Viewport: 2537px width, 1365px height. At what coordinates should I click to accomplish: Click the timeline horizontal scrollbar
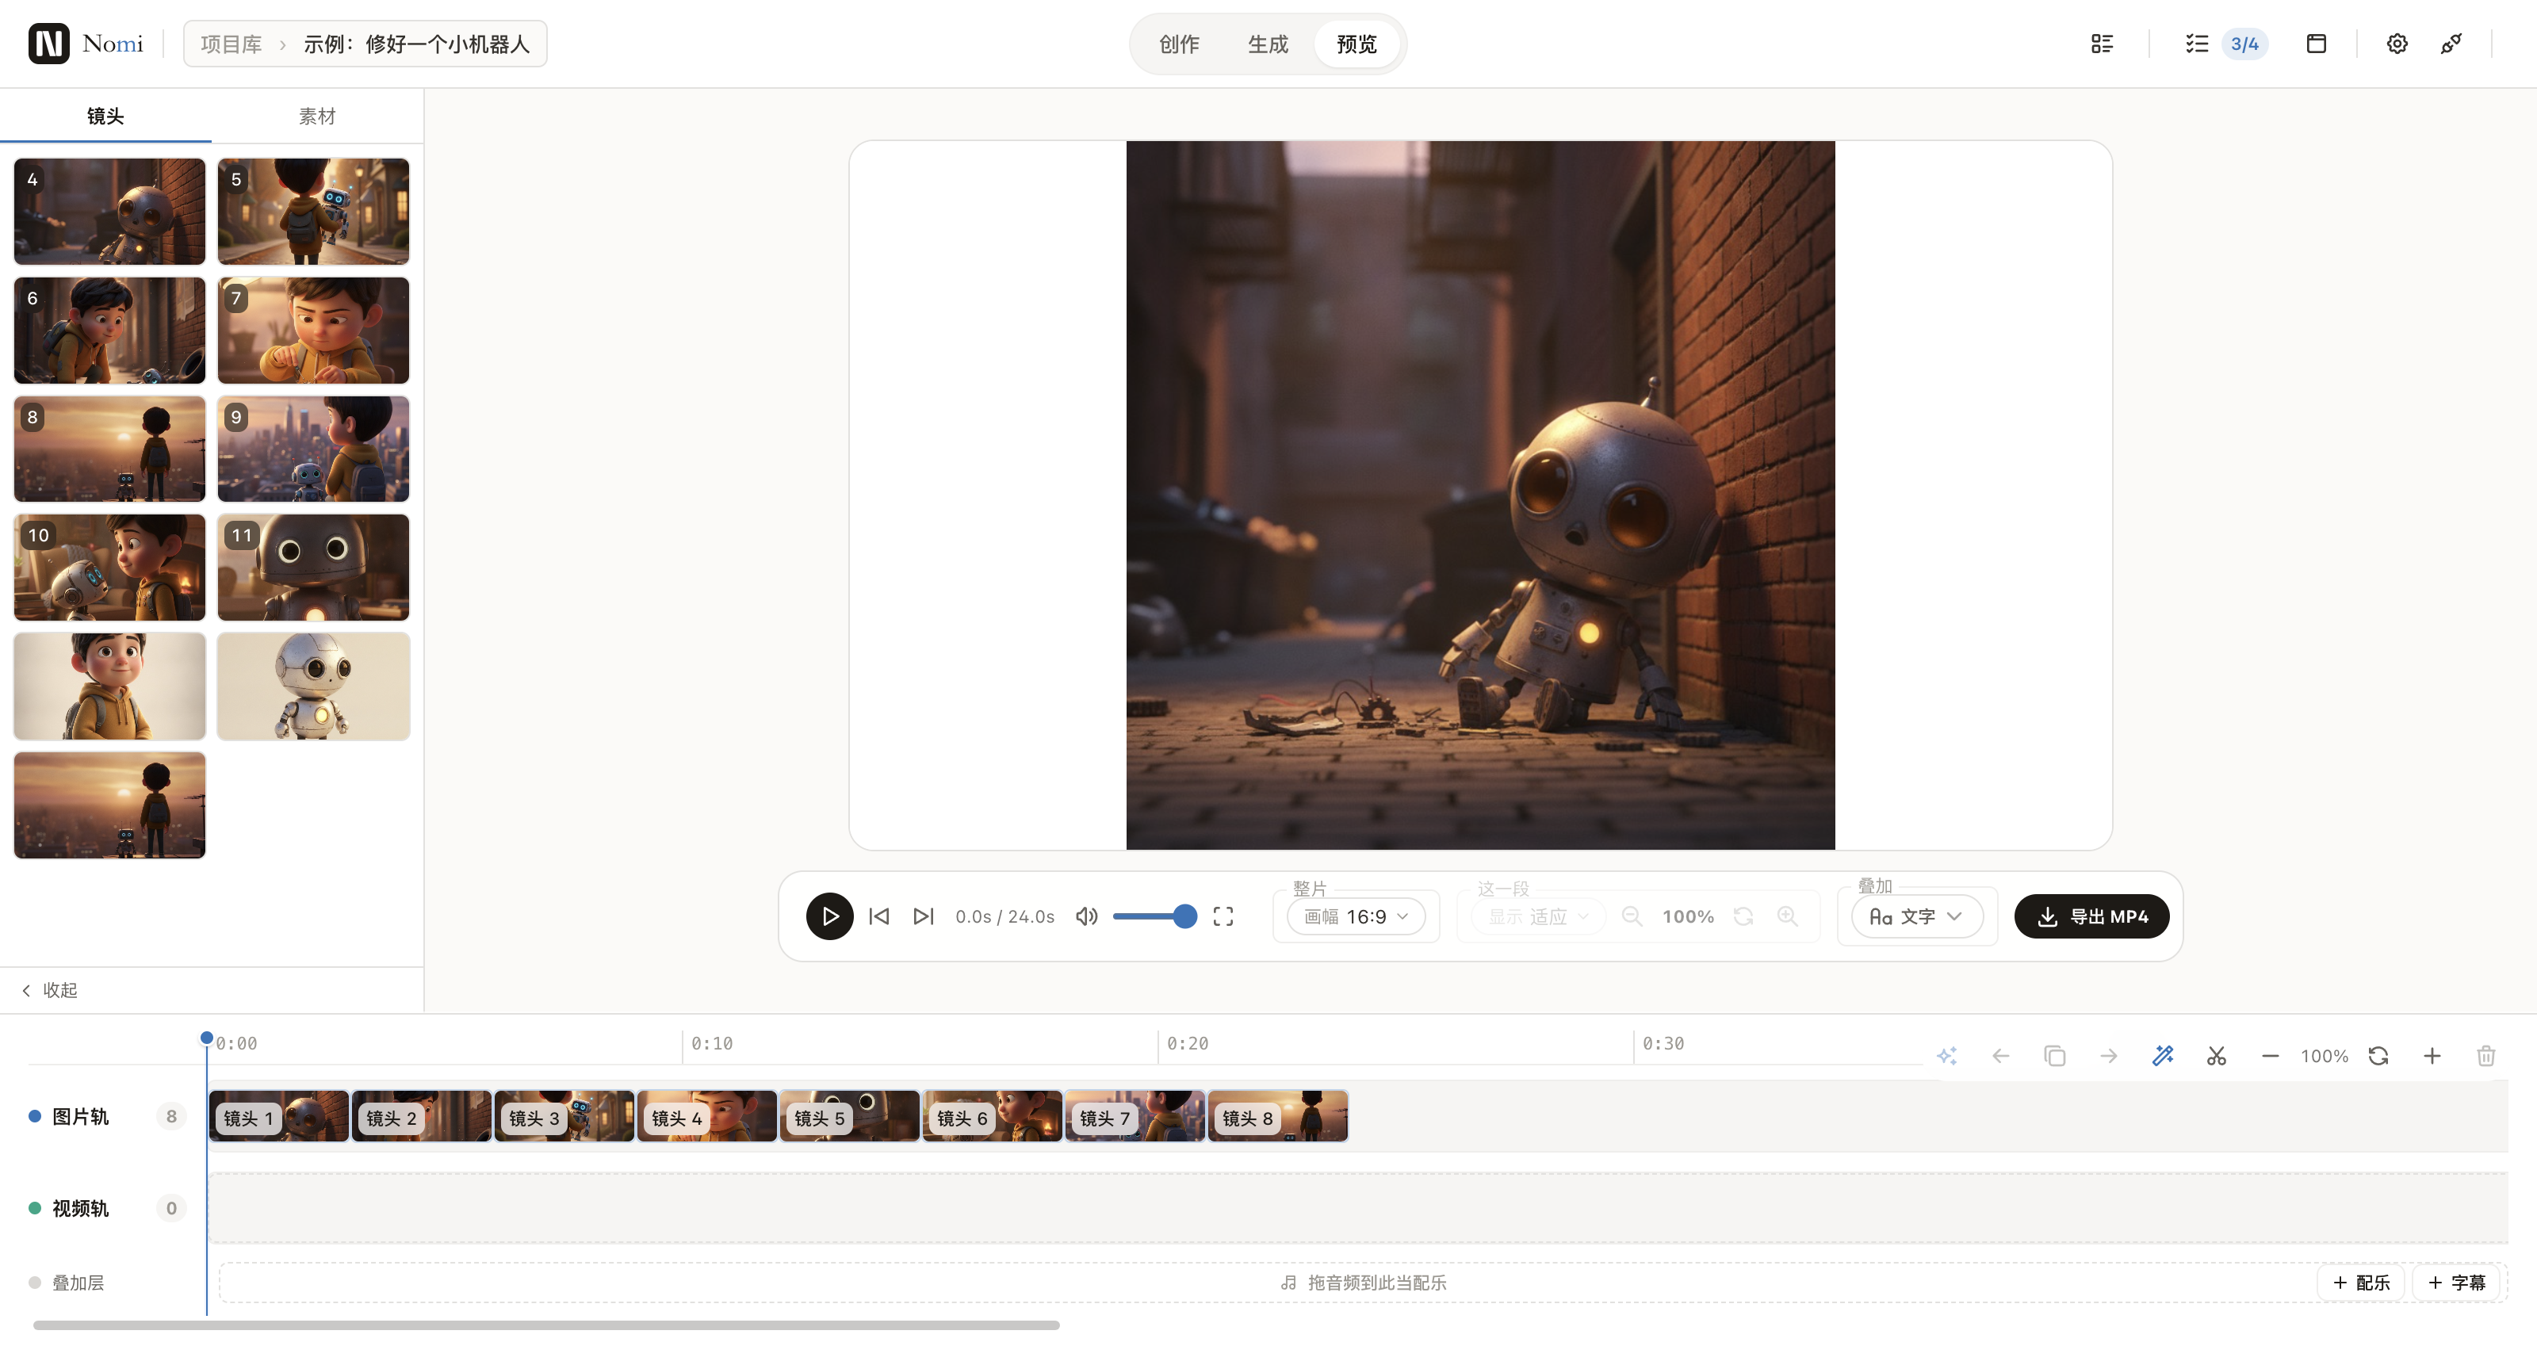(546, 1325)
